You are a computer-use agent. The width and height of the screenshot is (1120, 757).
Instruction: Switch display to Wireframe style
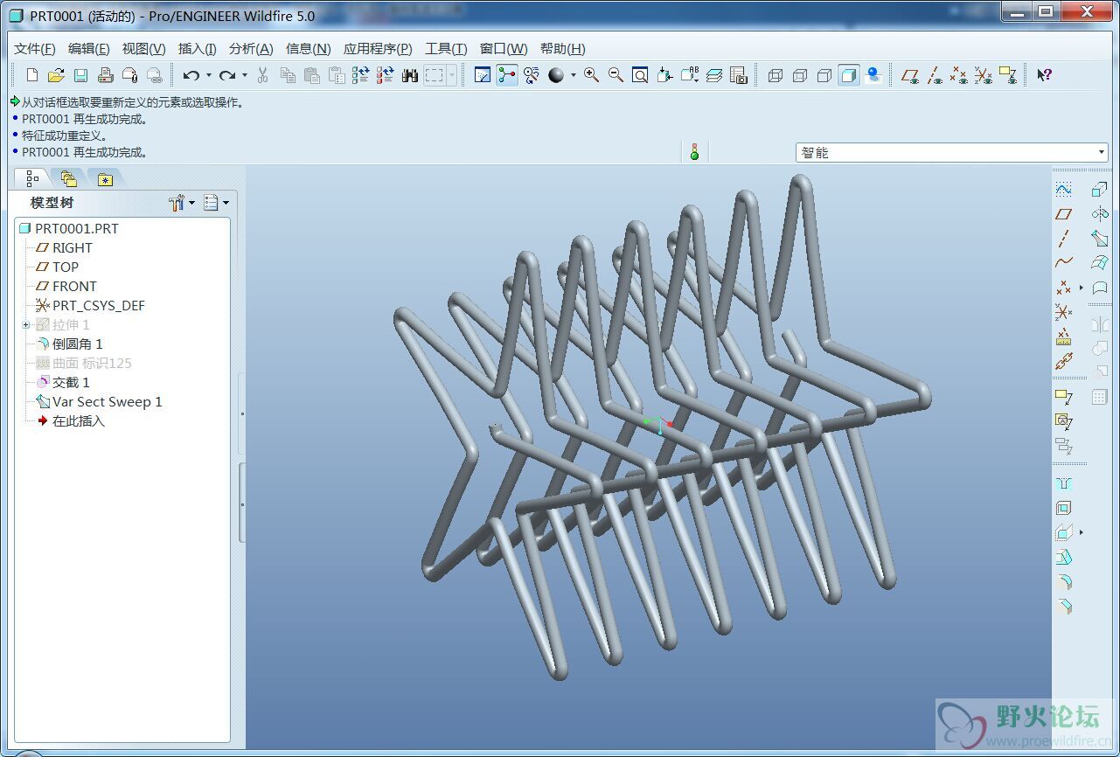click(775, 75)
